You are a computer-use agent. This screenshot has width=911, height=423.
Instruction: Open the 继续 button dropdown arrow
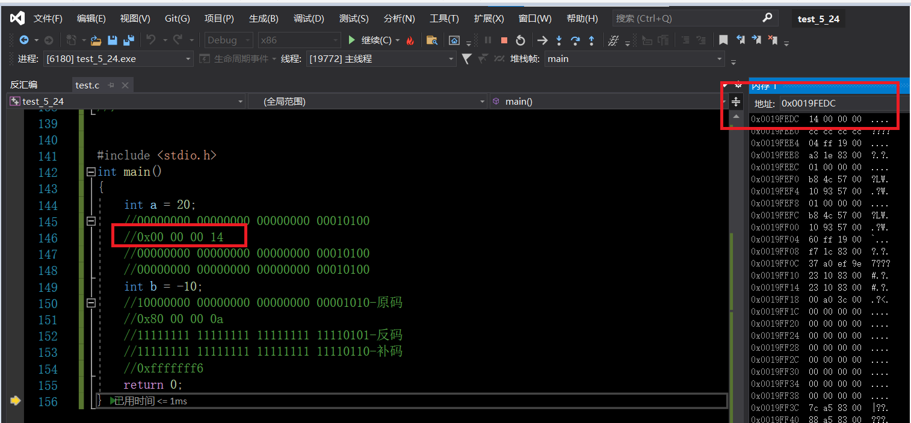click(x=398, y=41)
